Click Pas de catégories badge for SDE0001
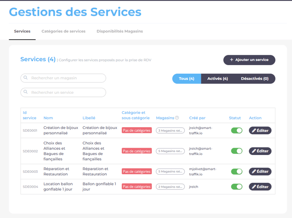Image resolution: width=292 pixels, height=218 pixels. coord(137,130)
